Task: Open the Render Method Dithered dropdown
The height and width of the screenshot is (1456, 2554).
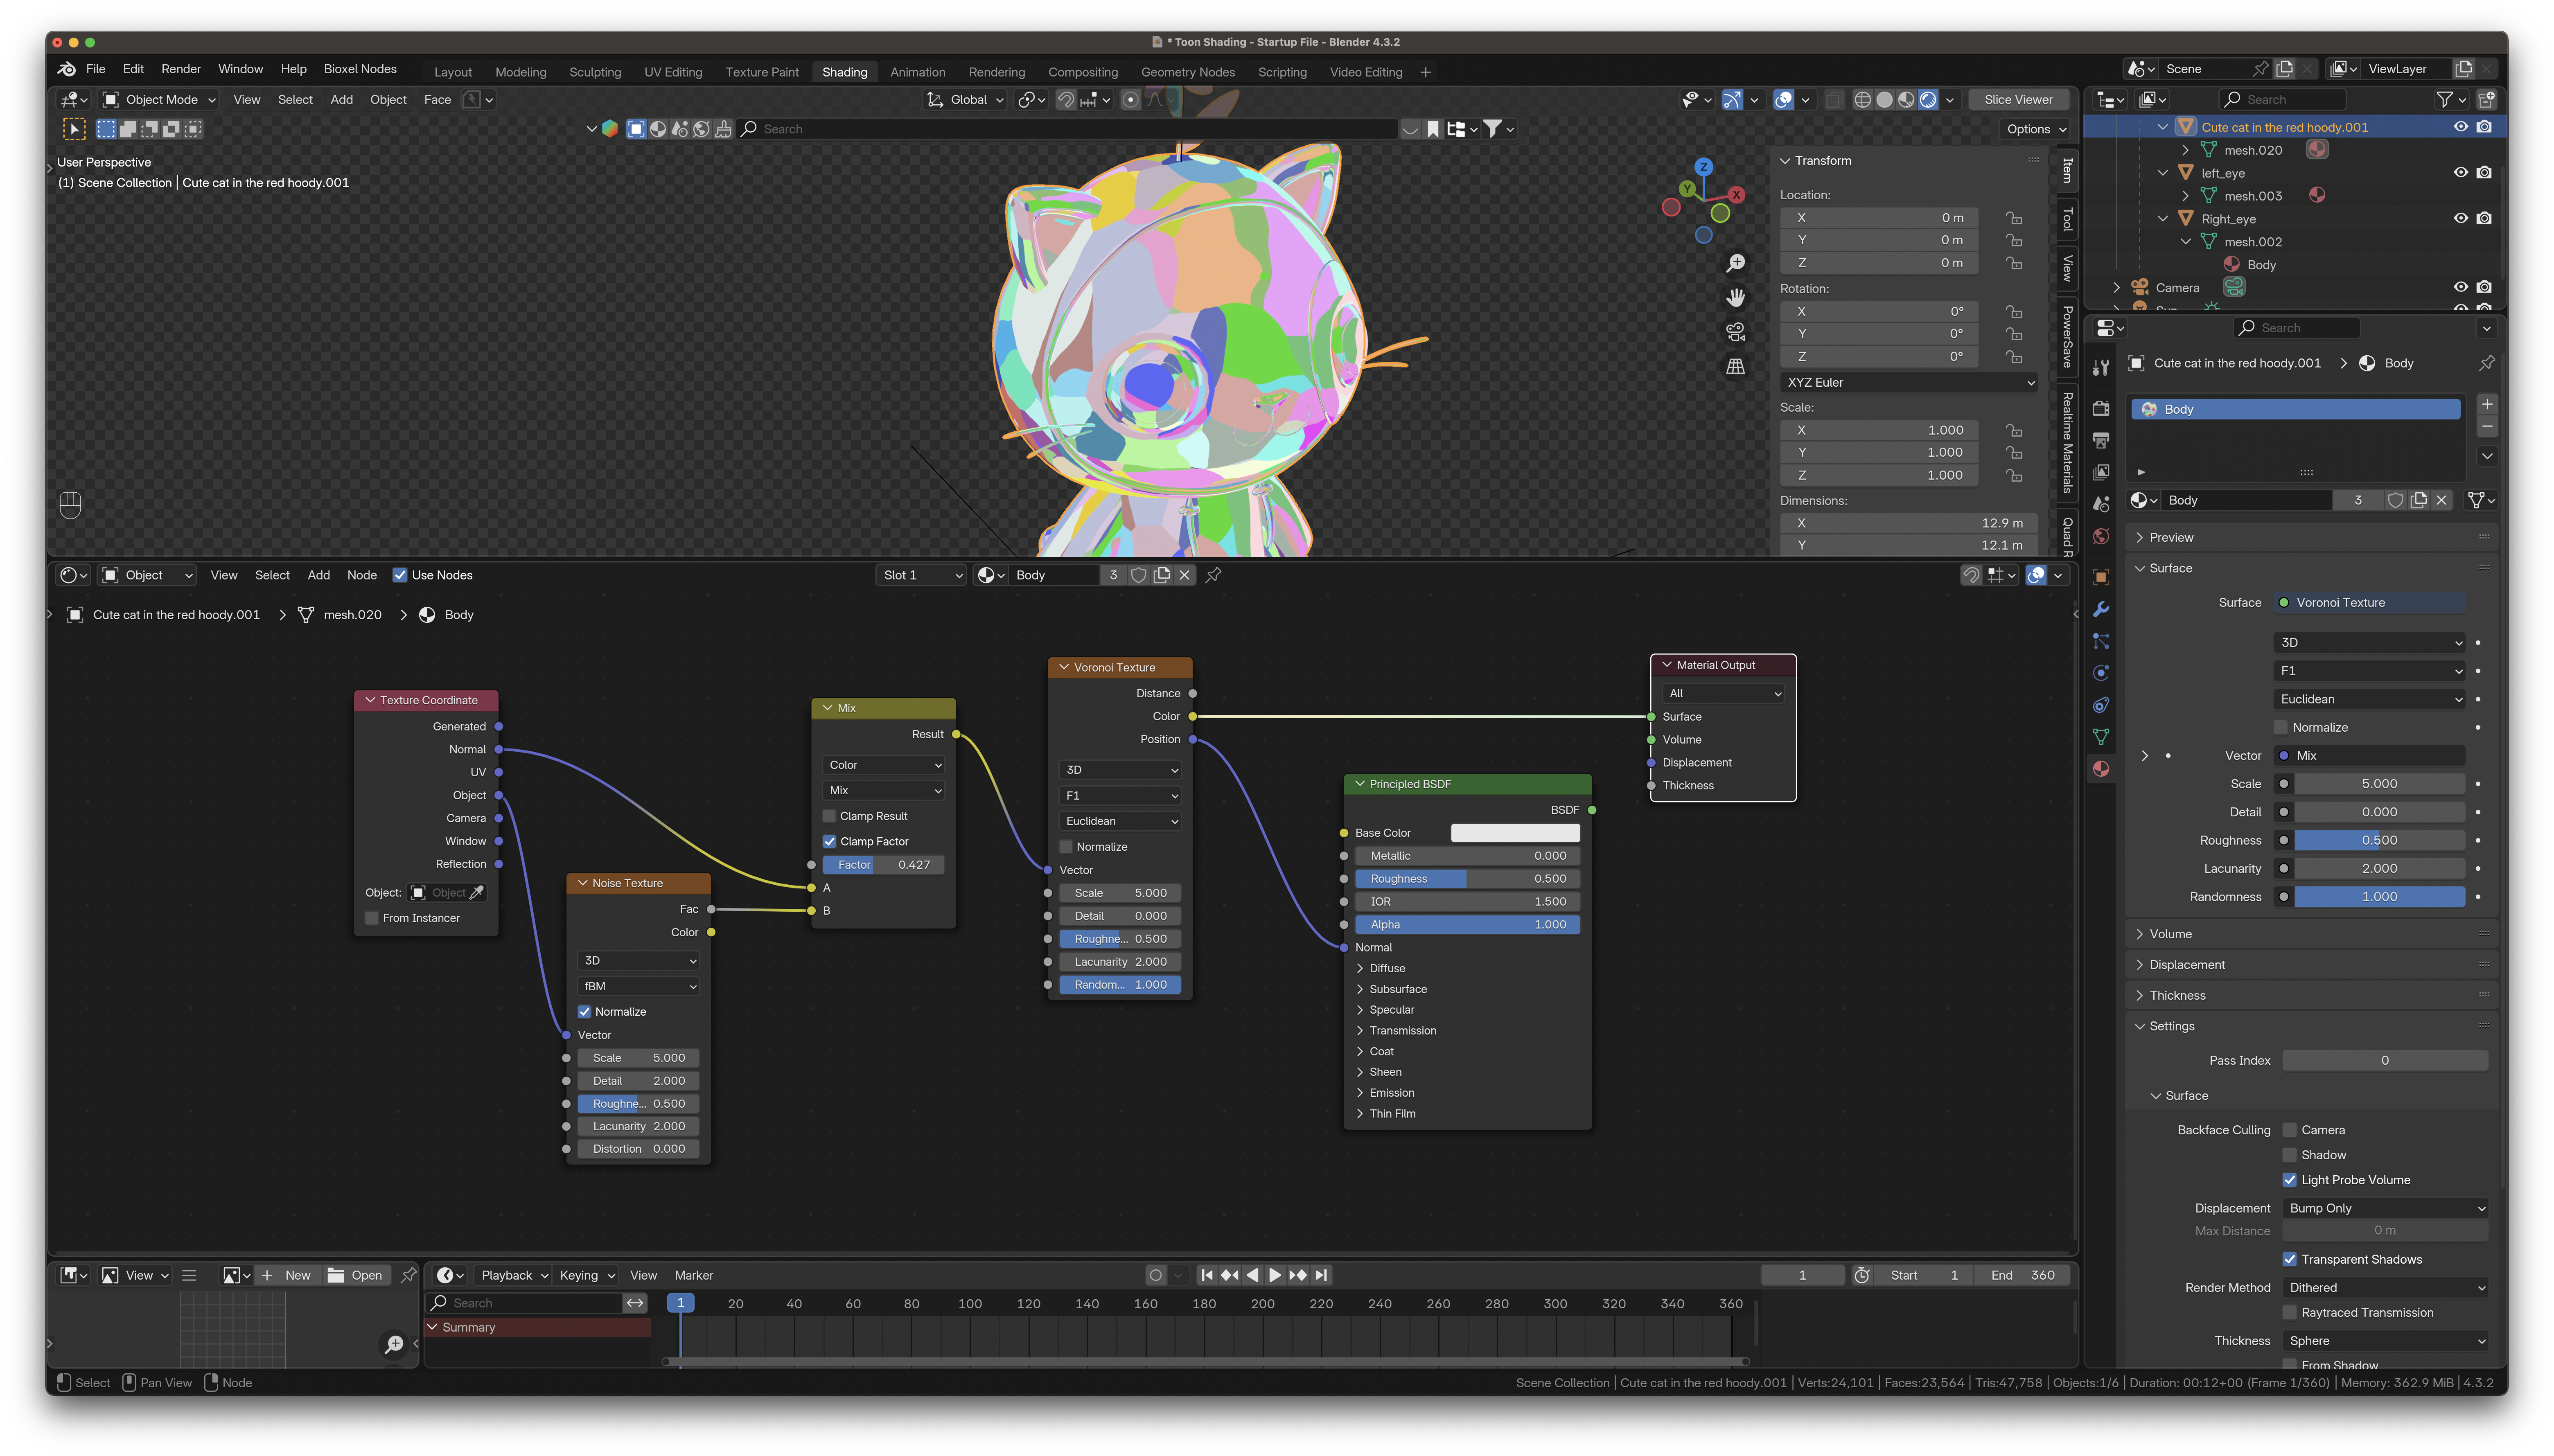Action: [2385, 1288]
